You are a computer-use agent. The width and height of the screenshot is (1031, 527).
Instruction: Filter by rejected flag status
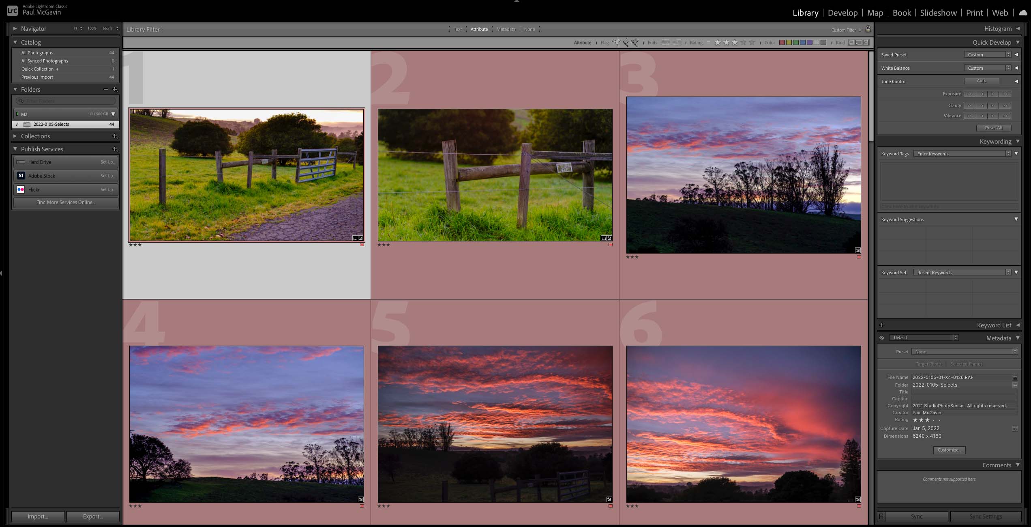pos(634,43)
